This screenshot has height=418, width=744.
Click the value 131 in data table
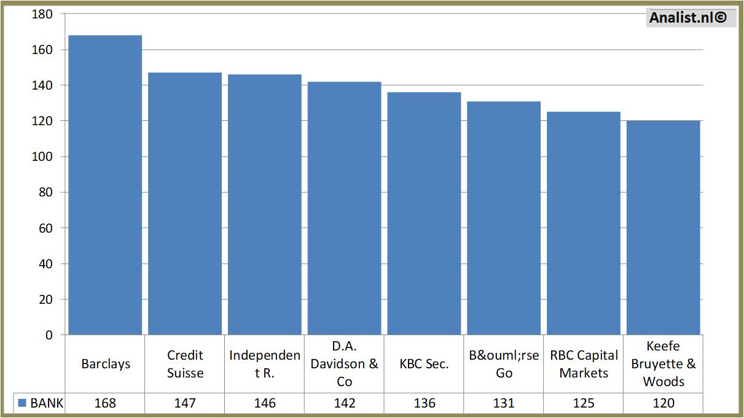pyautogui.click(x=504, y=403)
